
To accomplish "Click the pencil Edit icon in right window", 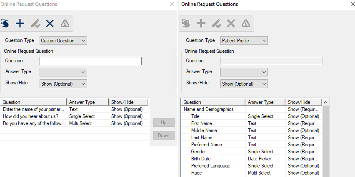I will [216, 23].
